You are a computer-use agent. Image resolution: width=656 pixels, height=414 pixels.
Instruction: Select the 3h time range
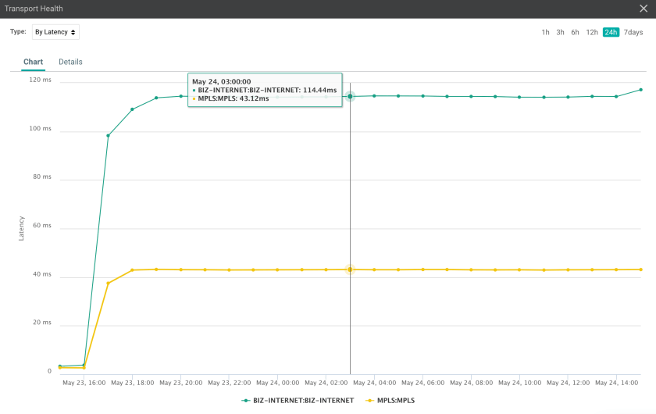(560, 32)
